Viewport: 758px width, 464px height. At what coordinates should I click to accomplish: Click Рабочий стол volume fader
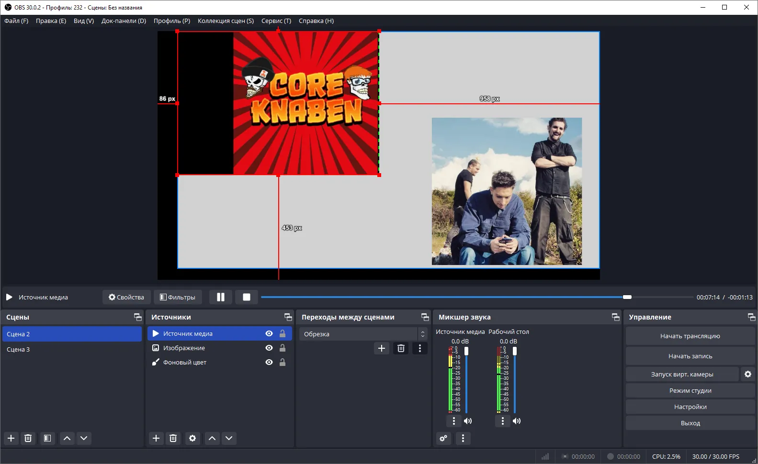[x=515, y=379]
